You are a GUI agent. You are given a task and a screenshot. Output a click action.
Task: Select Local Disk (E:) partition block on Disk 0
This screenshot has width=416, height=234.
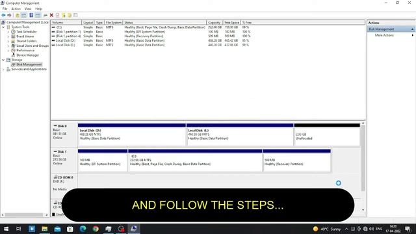[240, 135]
